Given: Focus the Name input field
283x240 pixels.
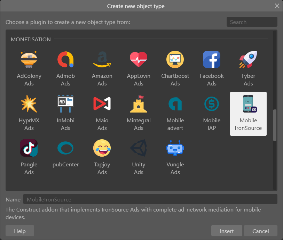Looking at the screenshot, I should click(150, 199).
